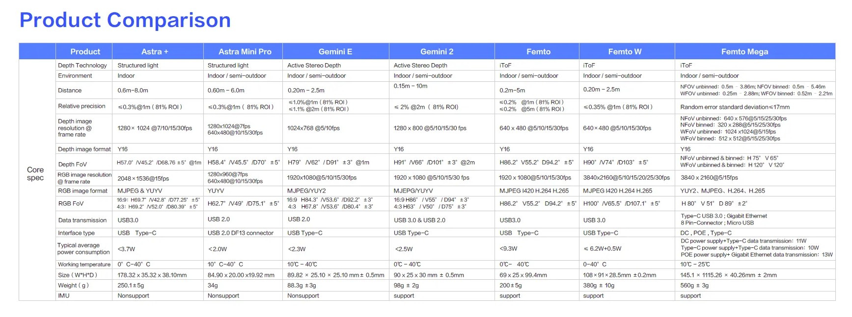Click the Depth Technology row label
852x317 pixels.
pos(82,65)
